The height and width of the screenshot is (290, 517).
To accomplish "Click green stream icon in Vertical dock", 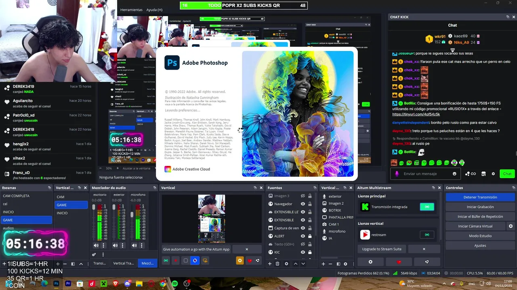I will 166,261.
